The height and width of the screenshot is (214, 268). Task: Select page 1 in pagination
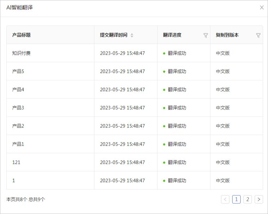pyautogui.click(x=236, y=199)
